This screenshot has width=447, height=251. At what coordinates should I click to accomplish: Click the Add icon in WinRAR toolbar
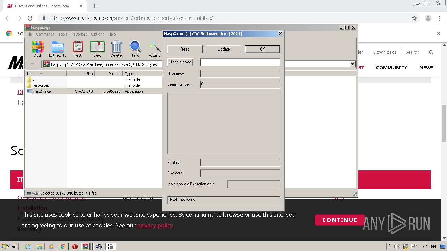(37, 49)
